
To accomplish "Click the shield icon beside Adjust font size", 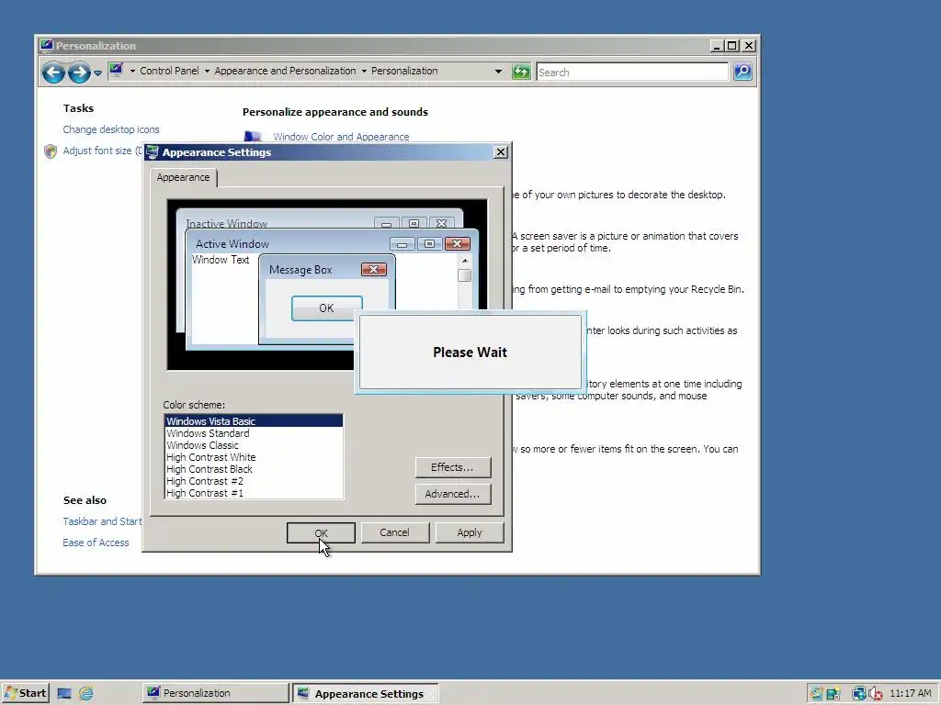I will click(51, 151).
